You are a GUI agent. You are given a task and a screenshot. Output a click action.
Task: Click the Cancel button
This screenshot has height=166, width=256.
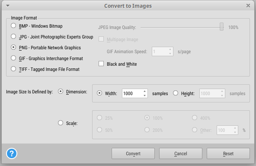click(181, 153)
